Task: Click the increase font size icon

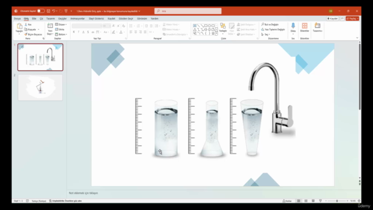Action: [x=114, y=26]
